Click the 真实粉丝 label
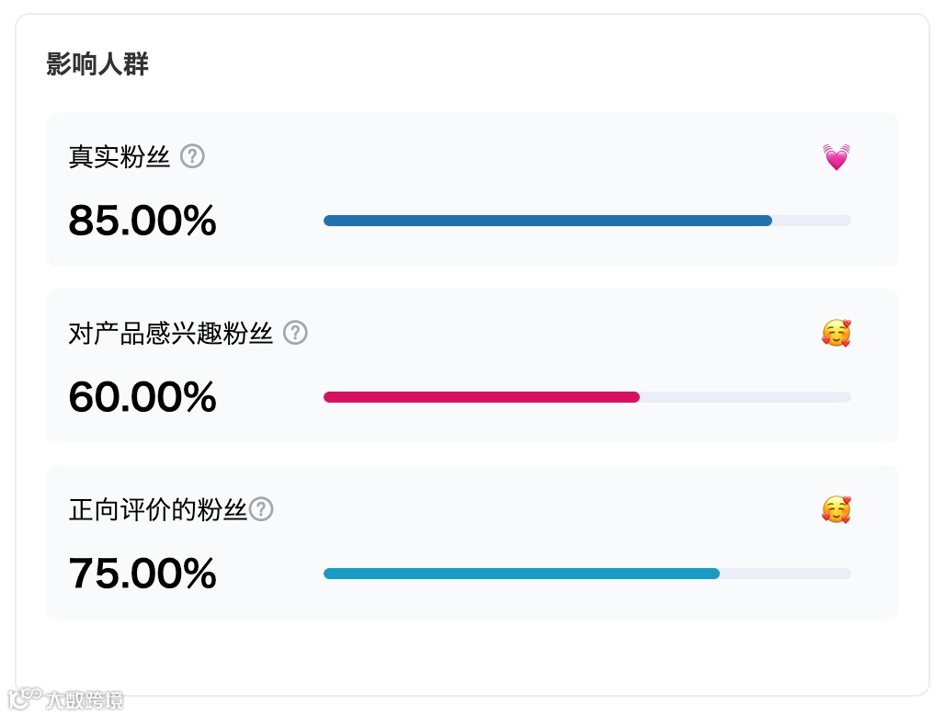Image resolution: width=945 pixels, height=717 pixels. tap(120, 156)
